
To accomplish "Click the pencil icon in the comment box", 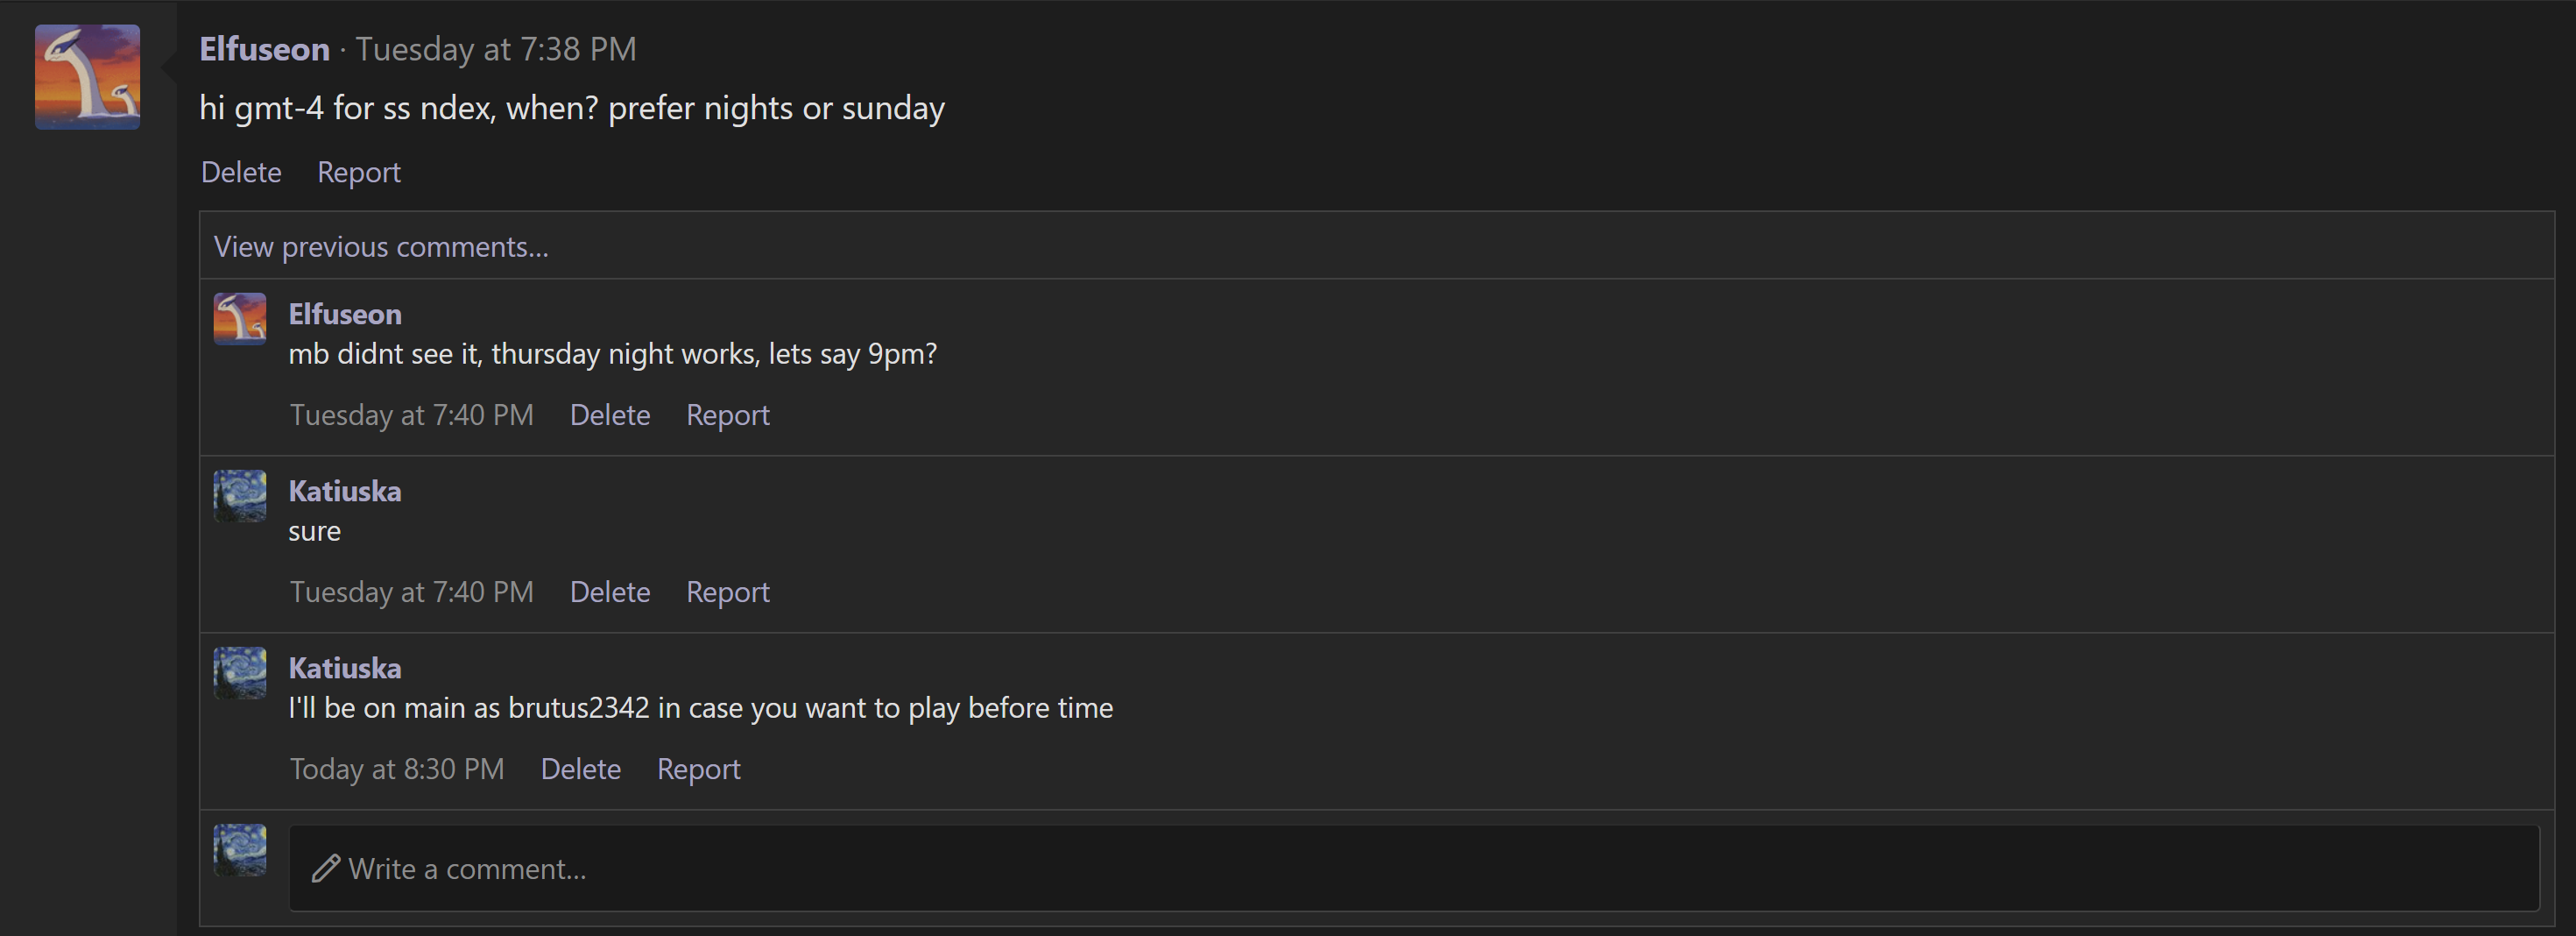I will 326,868.
